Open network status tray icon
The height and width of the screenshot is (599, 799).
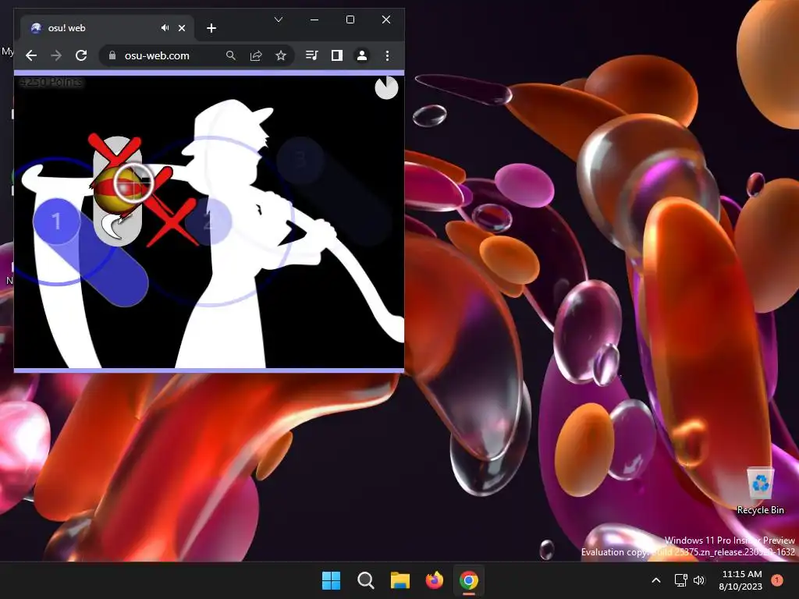680,580
